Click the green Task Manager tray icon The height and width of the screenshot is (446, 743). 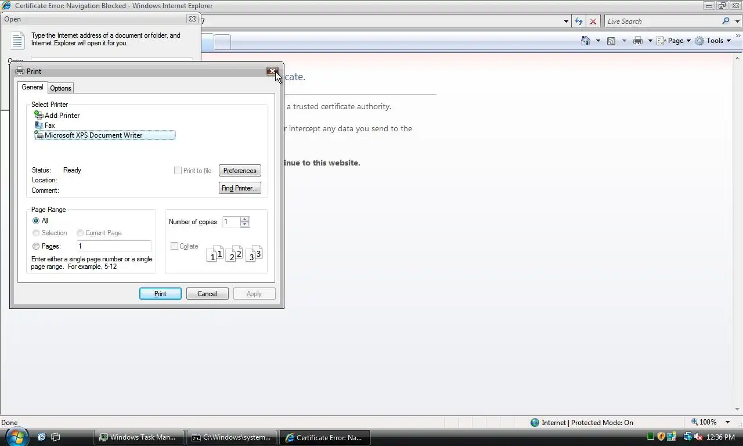[651, 437]
